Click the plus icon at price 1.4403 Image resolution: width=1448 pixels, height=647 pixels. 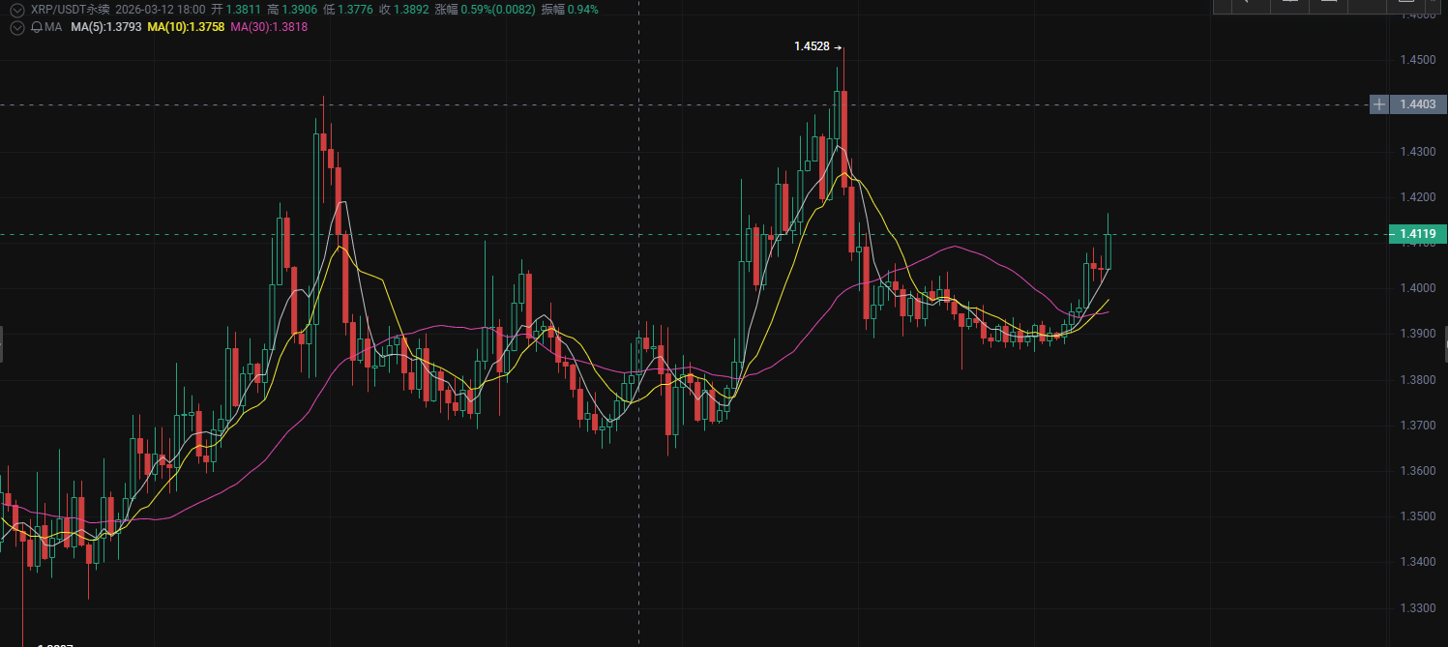[1379, 103]
